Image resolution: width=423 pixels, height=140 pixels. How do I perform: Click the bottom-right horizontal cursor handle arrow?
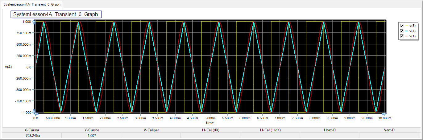pyautogui.click(x=384, y=113)
